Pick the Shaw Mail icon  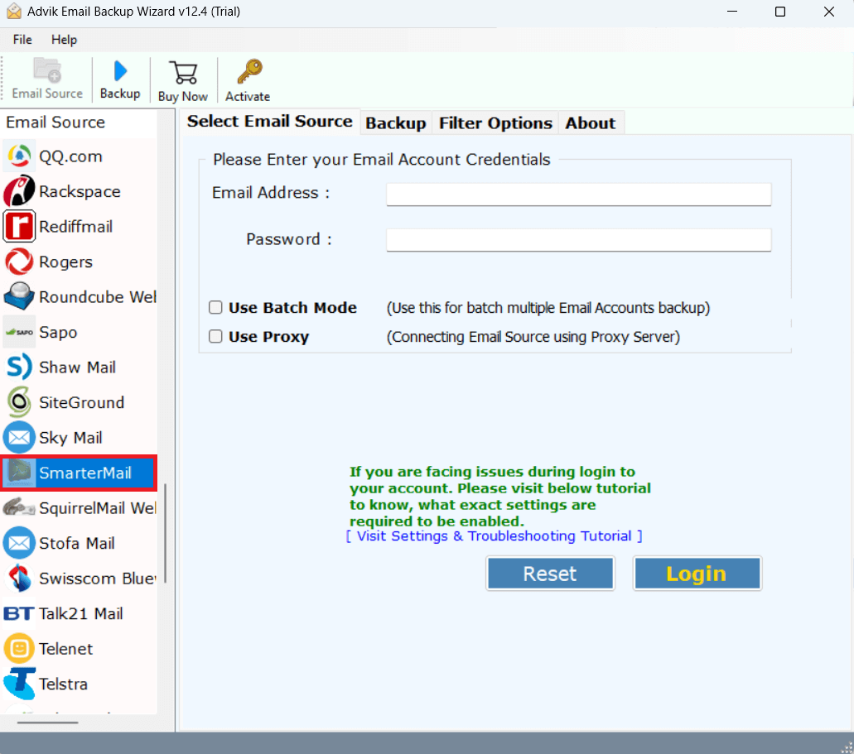19,367
